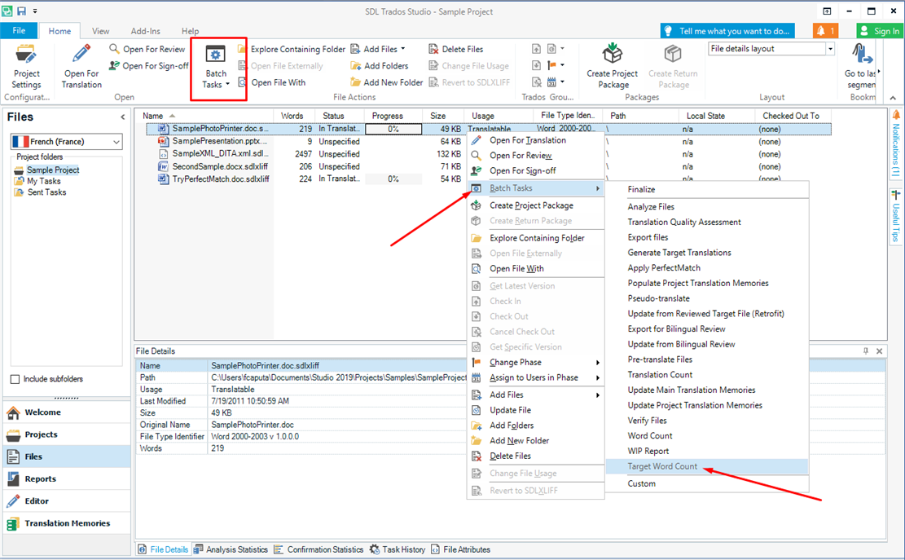Switch to the Confirmation Statistics tab
The image size is (905, 560).
(x=319, y=549)
